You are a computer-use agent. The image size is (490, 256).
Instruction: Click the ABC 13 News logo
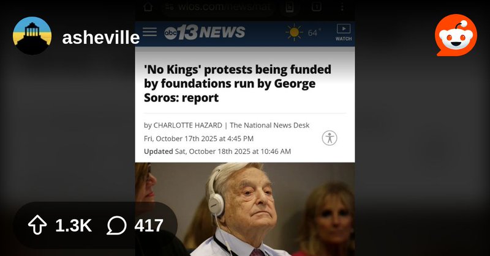[205, 32]
